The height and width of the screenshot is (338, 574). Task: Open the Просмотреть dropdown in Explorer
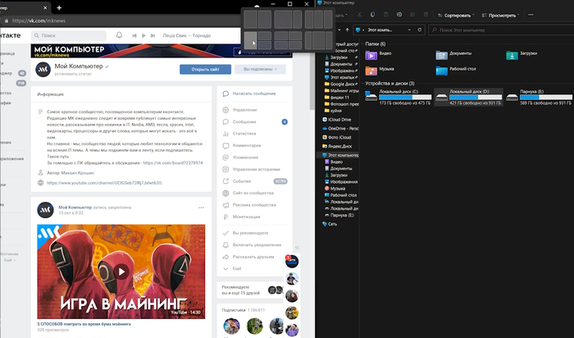(500, 15)
